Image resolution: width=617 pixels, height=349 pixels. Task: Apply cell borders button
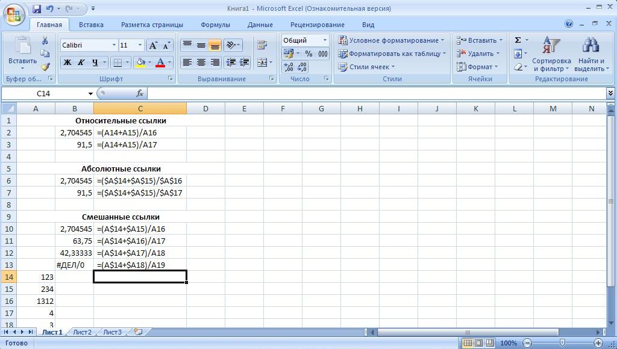pyautogui.click(x=117, y=63)
